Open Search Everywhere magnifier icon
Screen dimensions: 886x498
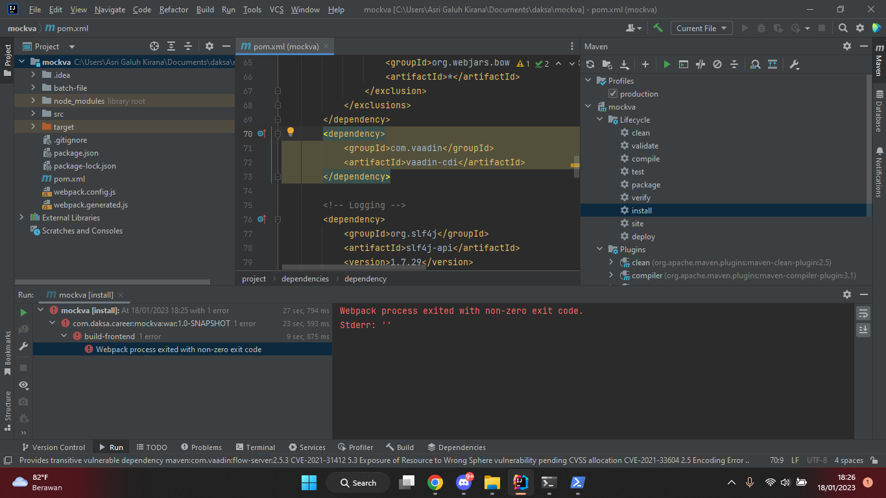coord(843,28)
